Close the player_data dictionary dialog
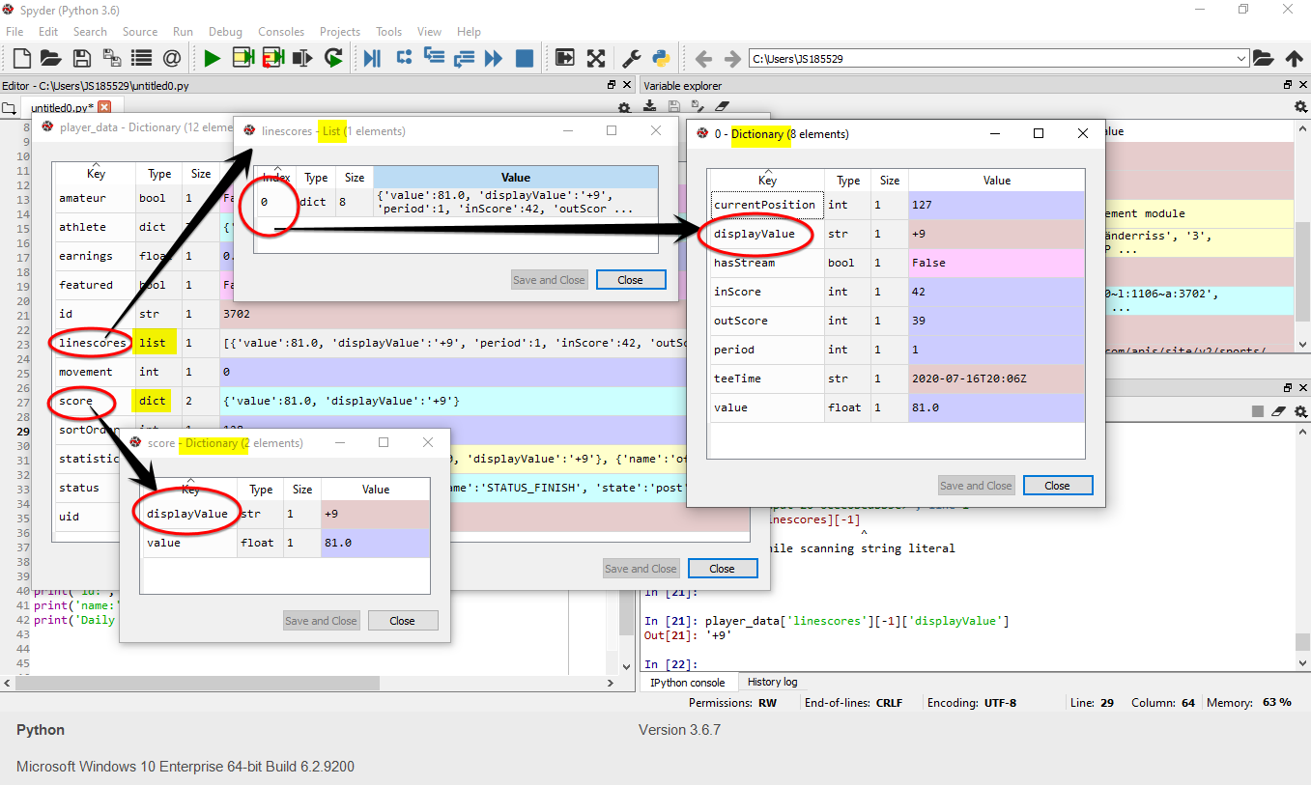Viewport: 1311px width, 785px height. (722, 569)
